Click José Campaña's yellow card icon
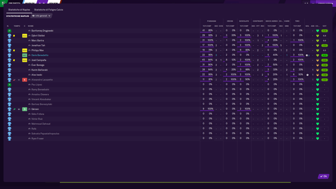 coord(14,60)
